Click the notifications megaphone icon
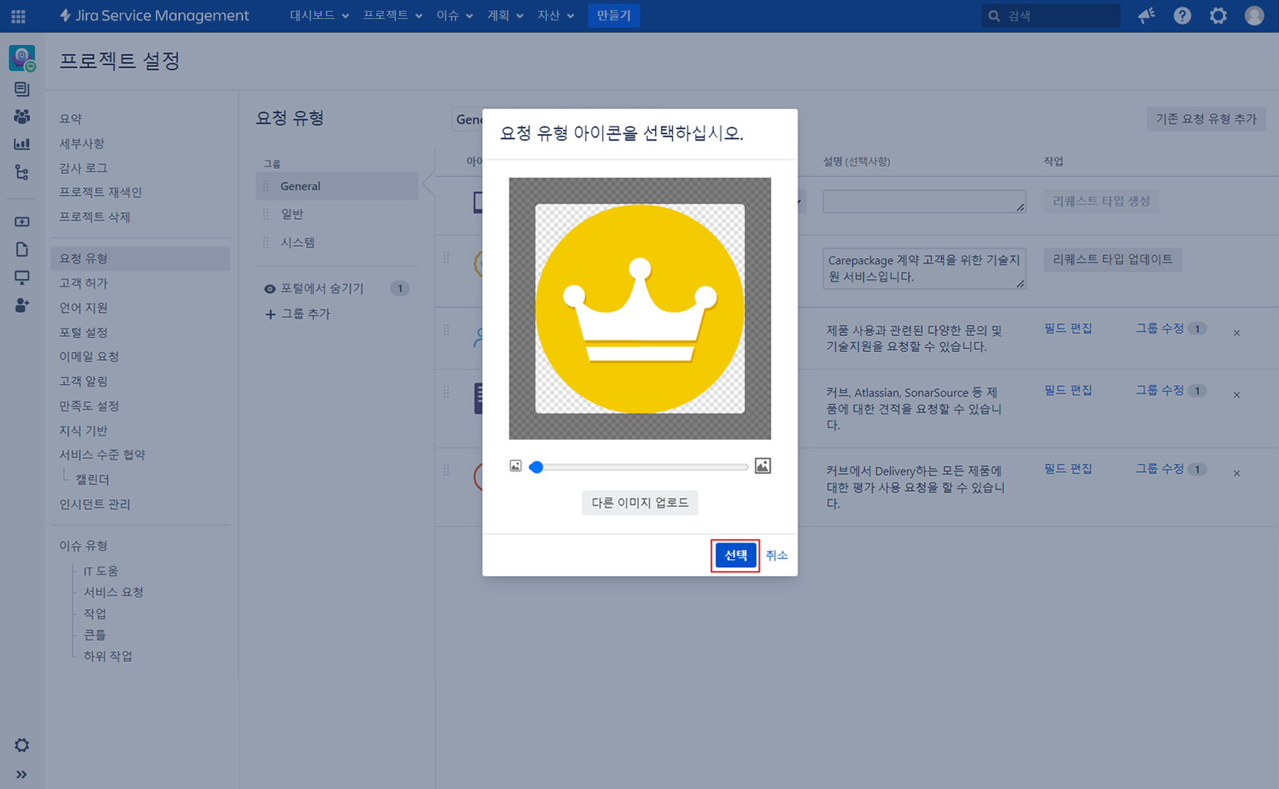Screen dimensions: 1279x789 [x=1147, y=15]
